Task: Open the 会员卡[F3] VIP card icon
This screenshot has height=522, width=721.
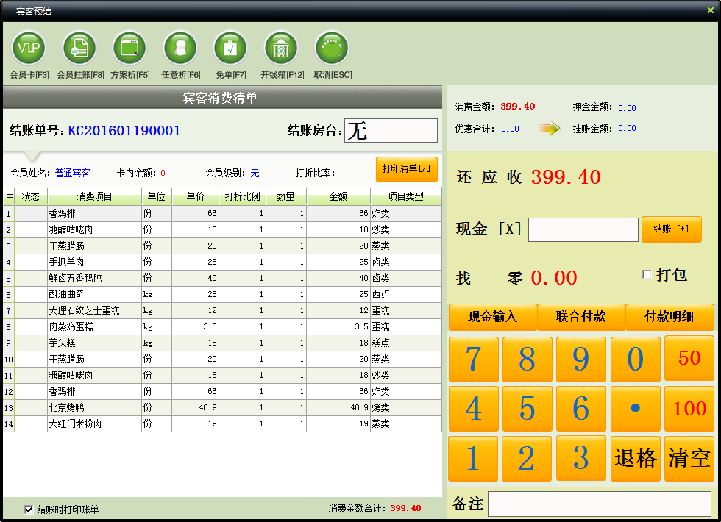Action: pos(29,49)
